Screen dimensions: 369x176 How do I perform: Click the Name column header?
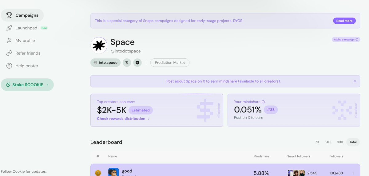click(x=113, y=156)
